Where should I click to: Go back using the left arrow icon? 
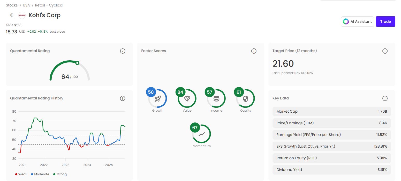pyautogui.click(x=12, y=15)
